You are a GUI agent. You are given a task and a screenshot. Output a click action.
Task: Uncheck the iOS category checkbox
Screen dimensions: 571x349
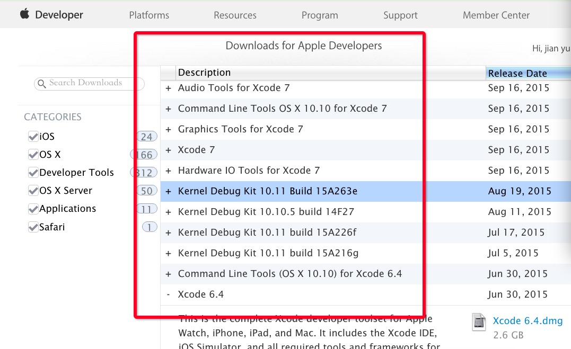tap(33, 137)
